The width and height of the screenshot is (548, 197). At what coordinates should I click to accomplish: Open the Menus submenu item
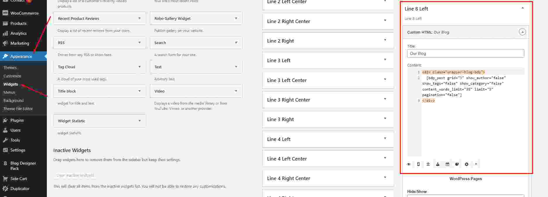pos(9,92)
